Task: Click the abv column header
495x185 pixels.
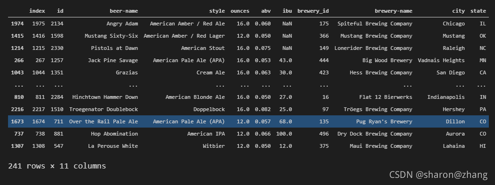Action: tap(266, 11)
